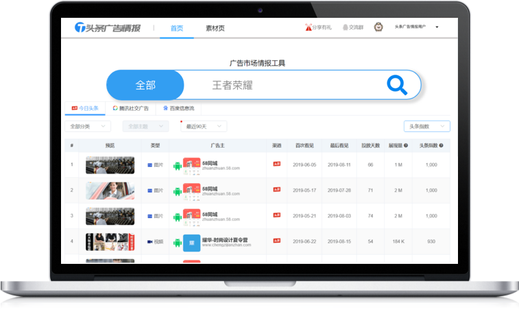Select the 今日头条 platform tab

pyautogui.click(x=85, y=108)
